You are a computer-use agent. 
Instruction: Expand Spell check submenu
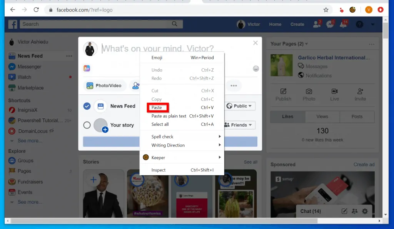tap(182, 137)
